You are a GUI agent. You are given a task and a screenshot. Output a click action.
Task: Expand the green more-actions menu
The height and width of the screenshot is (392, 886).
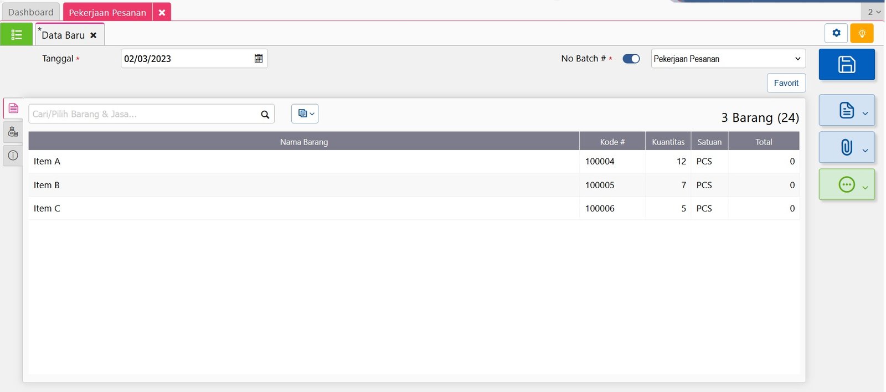[x=847, y=184]
